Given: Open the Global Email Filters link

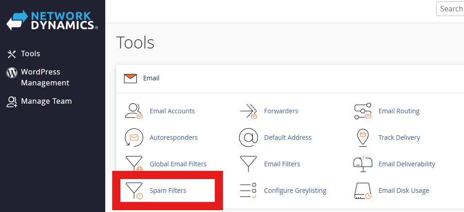Looking at the screenshot, I should 178,164.
